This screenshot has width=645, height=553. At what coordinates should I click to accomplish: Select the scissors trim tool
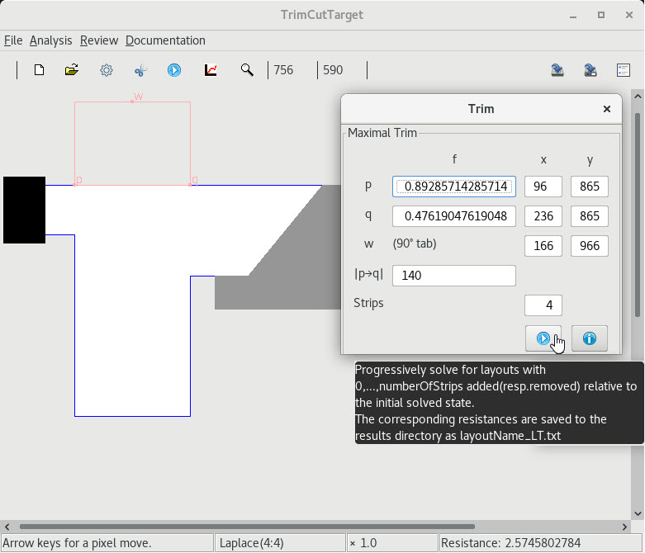coord(140,70)
